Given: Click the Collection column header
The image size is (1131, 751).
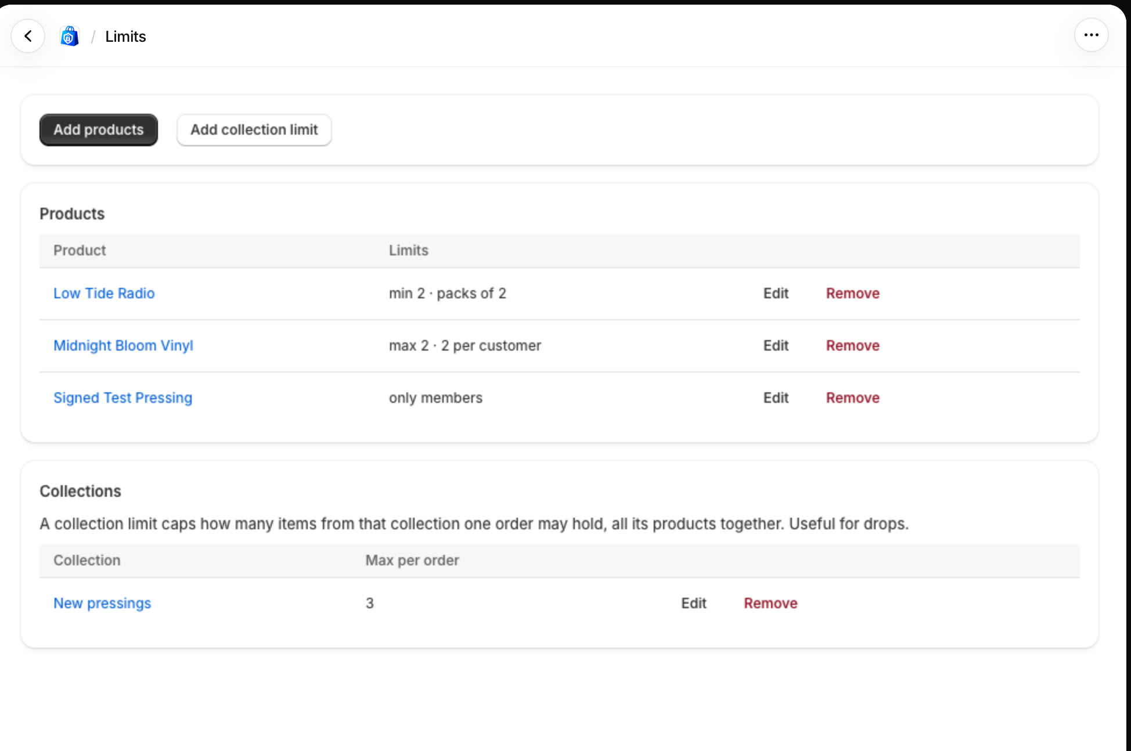Looking at the screenshot, I should pyautogui.click(x=87, y=560).
